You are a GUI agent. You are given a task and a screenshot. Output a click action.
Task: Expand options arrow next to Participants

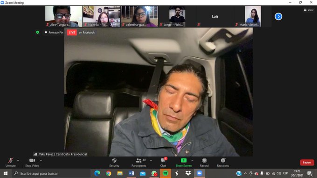151,160
